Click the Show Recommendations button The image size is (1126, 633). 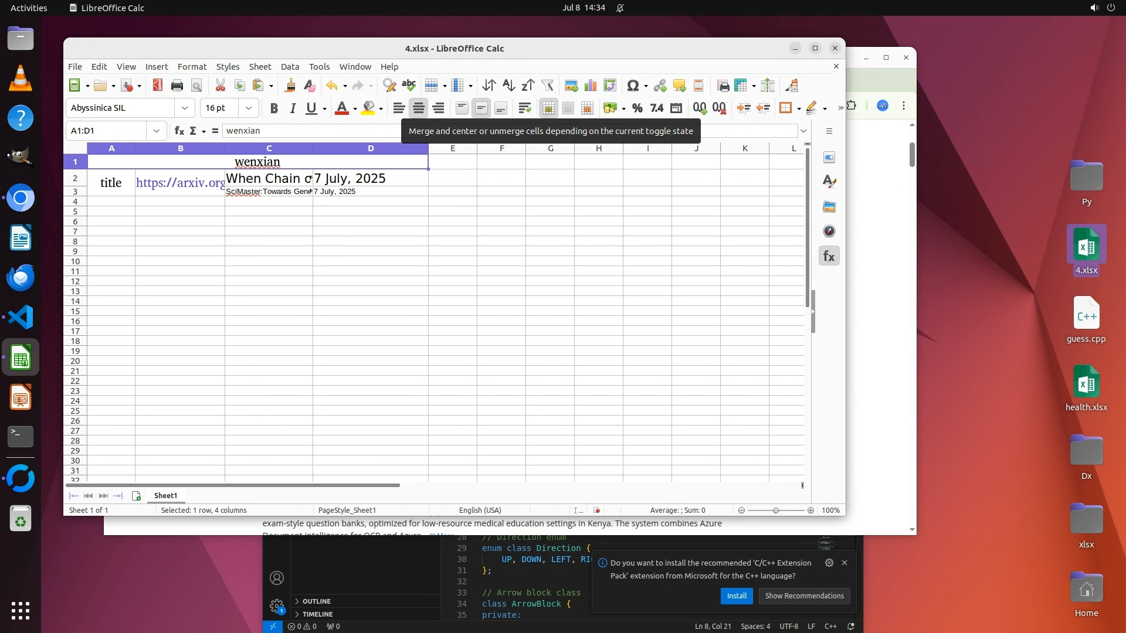pos(804,596)
